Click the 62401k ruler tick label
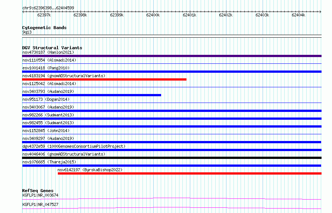 click(190, 15)
